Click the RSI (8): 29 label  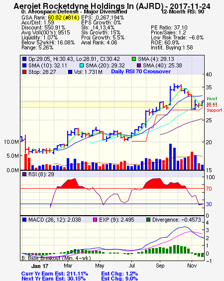coord(41,174)
